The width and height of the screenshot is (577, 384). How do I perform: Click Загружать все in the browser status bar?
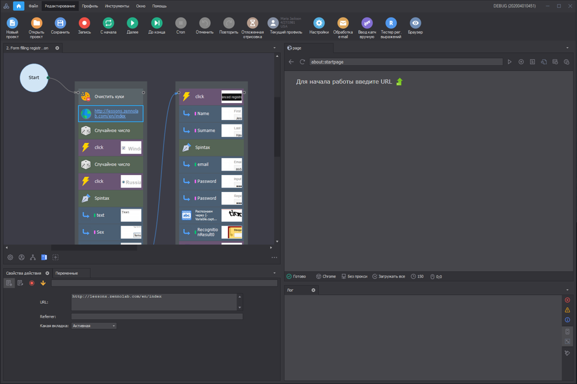pyautogui.click(x=389, y=276)
